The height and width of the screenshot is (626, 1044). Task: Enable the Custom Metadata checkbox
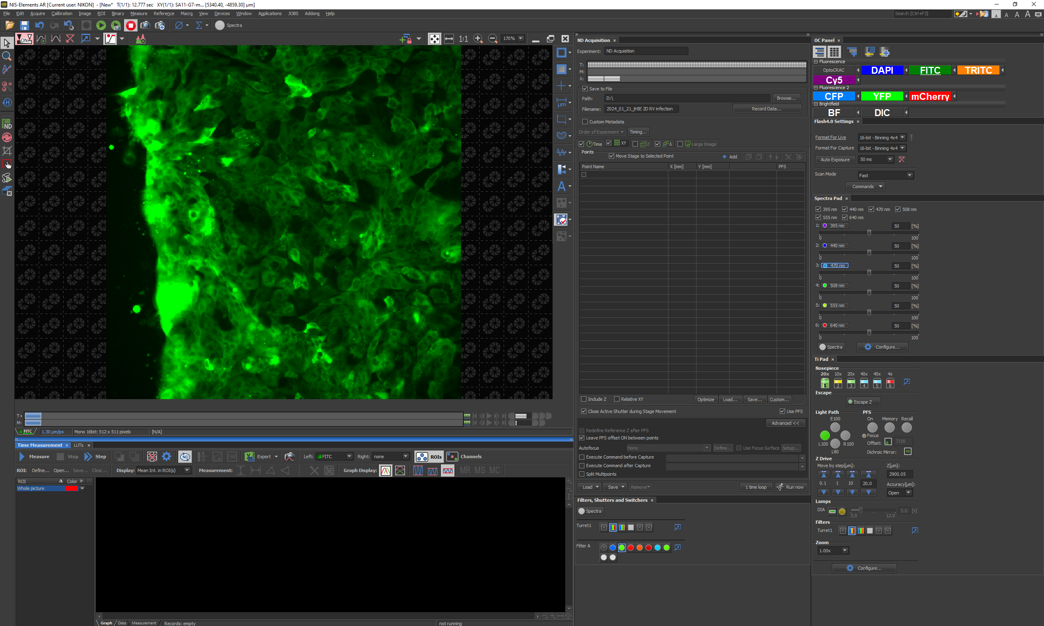click(x=585, y=121)
